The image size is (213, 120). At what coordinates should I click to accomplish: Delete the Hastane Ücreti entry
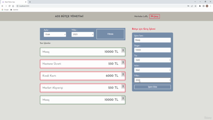click(x=123, y=62)
